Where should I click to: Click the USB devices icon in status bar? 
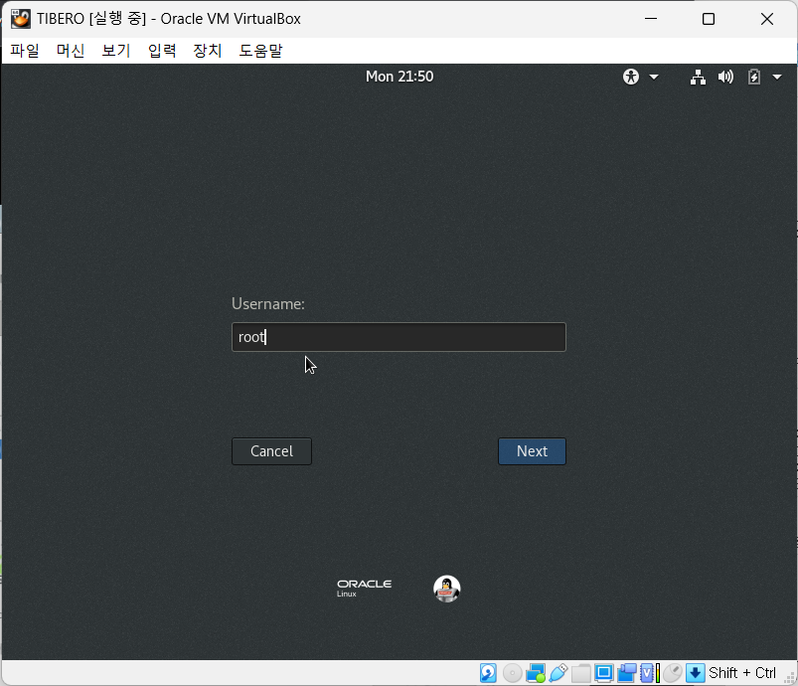559,673
